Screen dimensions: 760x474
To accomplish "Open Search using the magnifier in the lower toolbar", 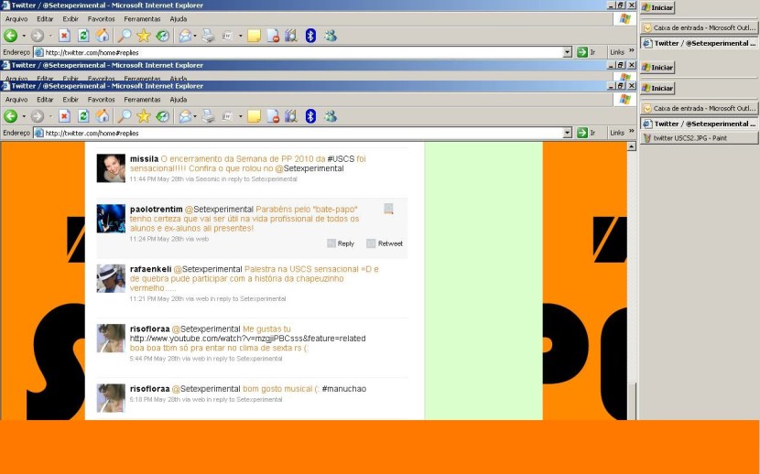I will click(x=124, y=116).
